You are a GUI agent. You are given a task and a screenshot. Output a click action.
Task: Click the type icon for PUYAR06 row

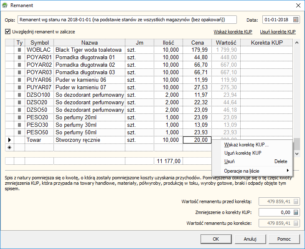(20, 80)
